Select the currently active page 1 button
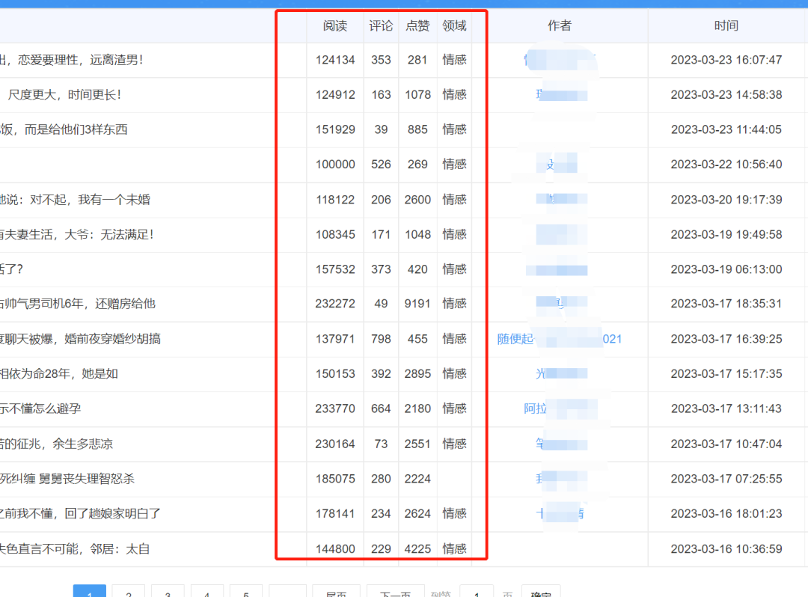The width and height of the screenshot is (808, 597). 89,593
